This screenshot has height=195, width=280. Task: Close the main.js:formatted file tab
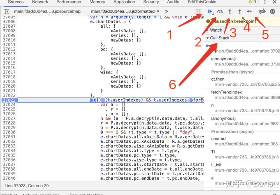158,11
